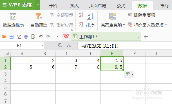The width and height of the screenshot is (172, 104).
Task: Expand the quick access toolbar dropdown
Action: (x=57, y=36)
